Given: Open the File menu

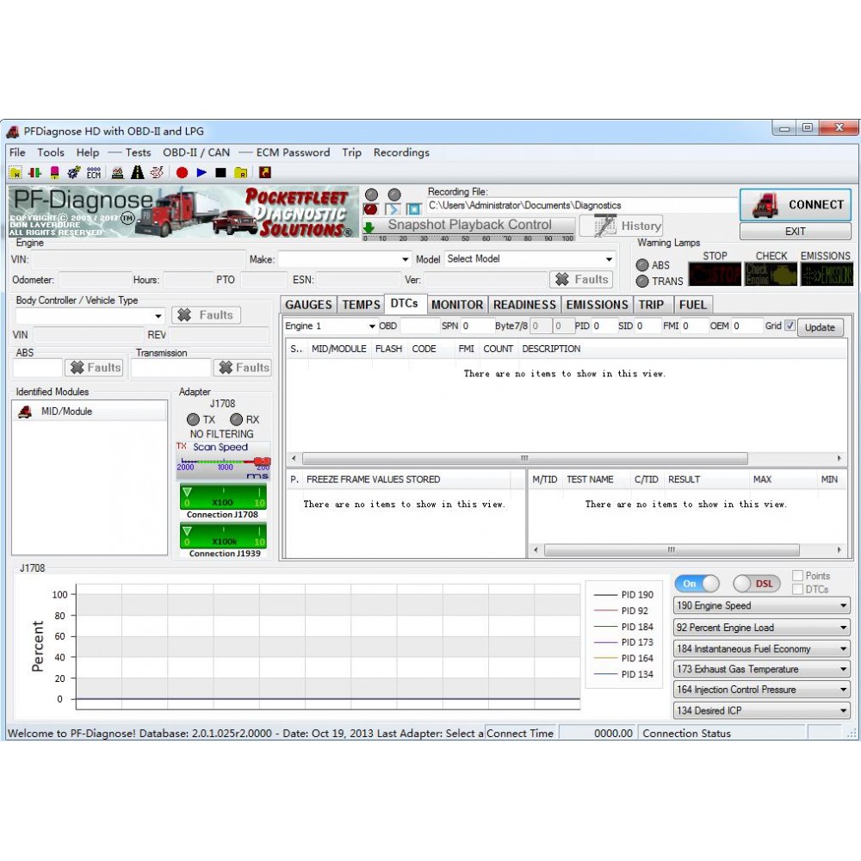Looking at the screenshot, I should [x=17, y=152].
